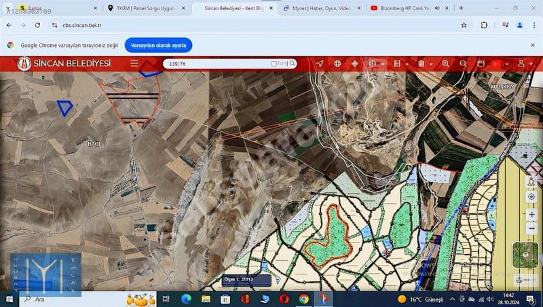Select the globe full-extent icon
This screenshot has height=307, width=543.
[x=337, y=64]
